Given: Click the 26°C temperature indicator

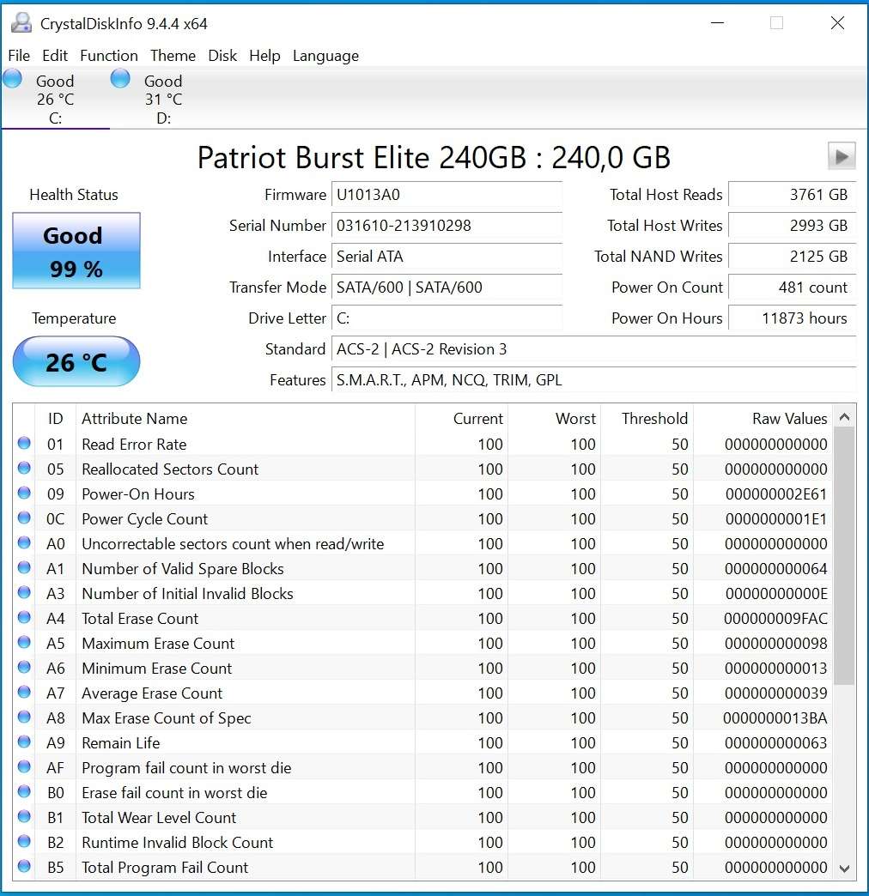Looking at the screenshot, I should click(x=75, y=361).
